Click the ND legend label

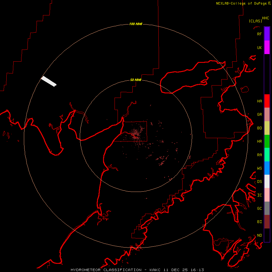click(259, 235)
